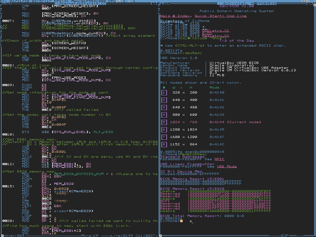This screenshot has width=316, height=237.
Task: Open the Quick Start: Cmd line link
Action: [221, 16]
